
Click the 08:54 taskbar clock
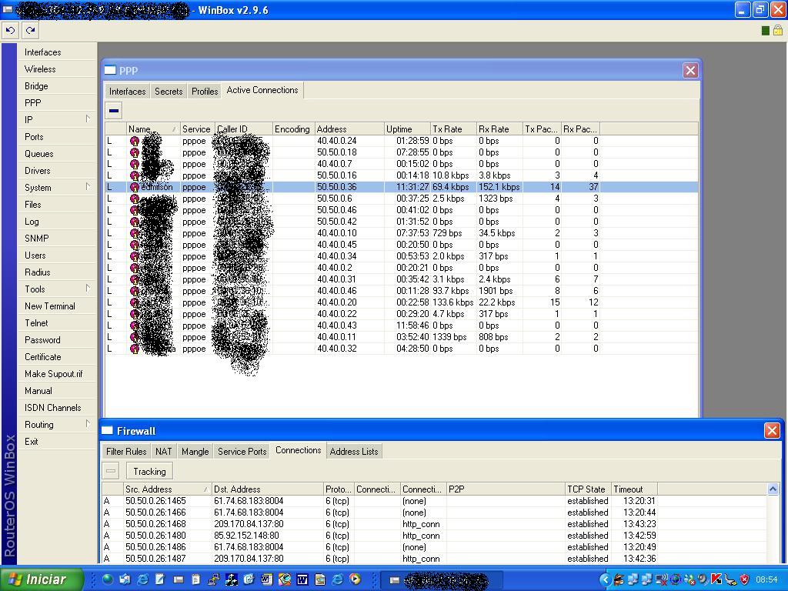pyautogui.click(x=767, y=579)
